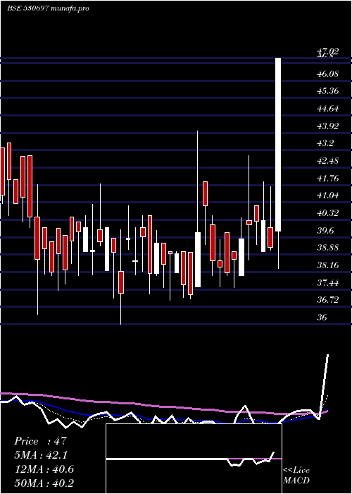The height and width of the screenshot is (494, 352).
Task: Click the 37.44 price axis label
Action: coord(327,282)
